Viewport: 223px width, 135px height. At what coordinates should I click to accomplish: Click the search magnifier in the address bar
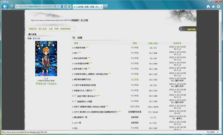pyautogui.click(x=55, y=6)
